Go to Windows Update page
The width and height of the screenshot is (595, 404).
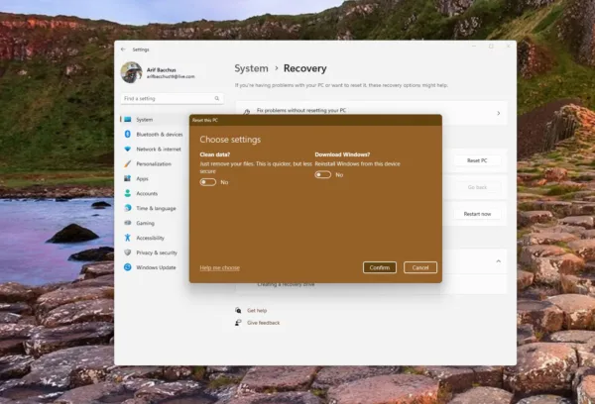(x=156, y=267)
